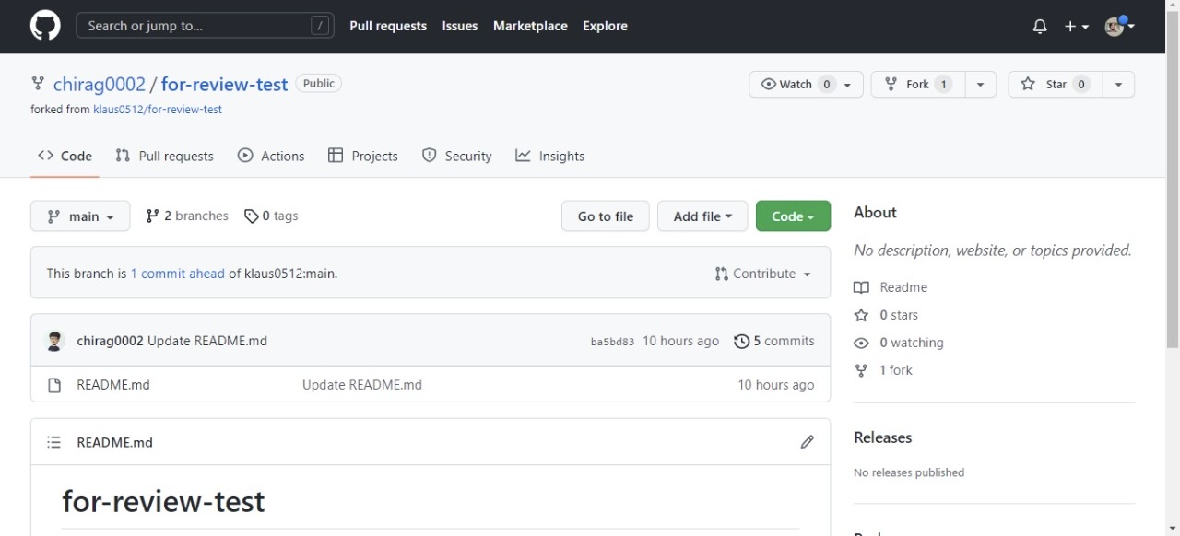Open the main branch selector dropdown
1180x536 pixels.
[x=80, y=216]
